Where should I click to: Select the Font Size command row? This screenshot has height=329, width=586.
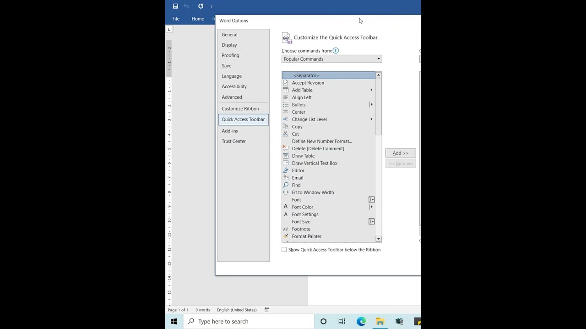329,222
